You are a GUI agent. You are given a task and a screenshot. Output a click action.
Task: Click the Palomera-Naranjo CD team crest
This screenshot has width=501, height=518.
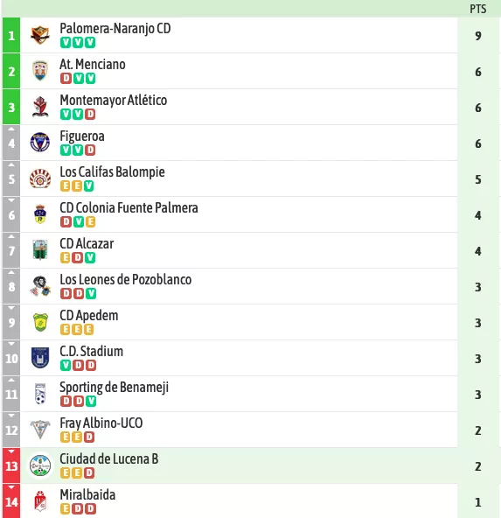[40, 35]
